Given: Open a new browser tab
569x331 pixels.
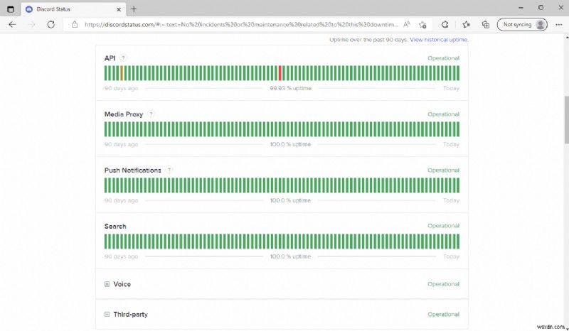Looking at the screenshot, I should pos(134,9).
